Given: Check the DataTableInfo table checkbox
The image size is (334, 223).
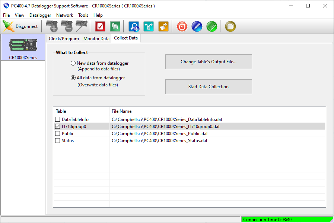Looking at the screenshot, I should tap(57, 120).
